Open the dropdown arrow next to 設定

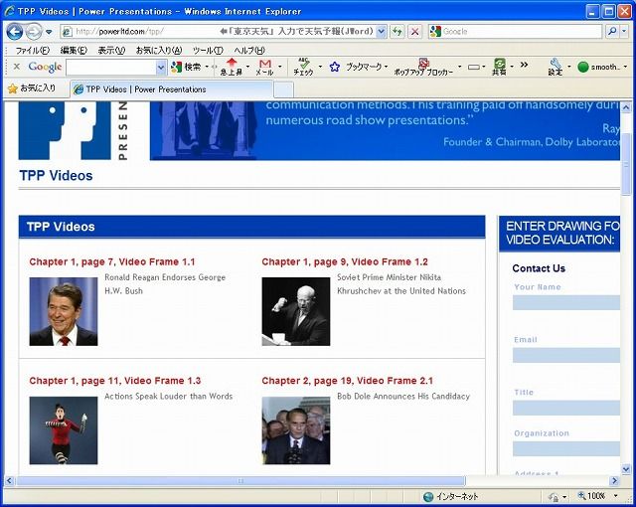pyautogui.click(x=568, y=67)
